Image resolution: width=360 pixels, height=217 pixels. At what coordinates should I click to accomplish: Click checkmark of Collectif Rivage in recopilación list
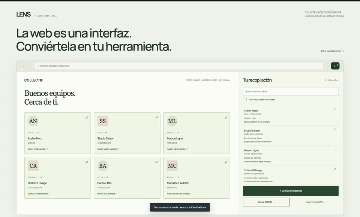pyautogui.click(x=335, y=169)
